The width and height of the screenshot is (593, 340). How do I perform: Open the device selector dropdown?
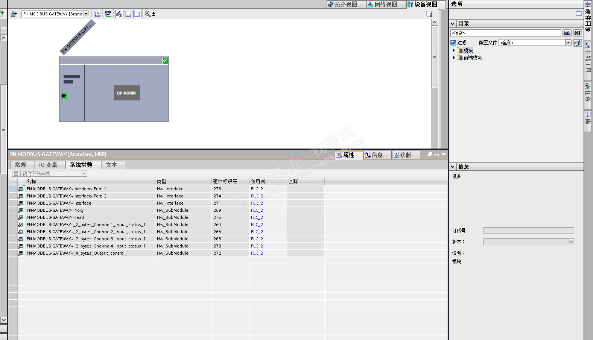tap(86, 14)
